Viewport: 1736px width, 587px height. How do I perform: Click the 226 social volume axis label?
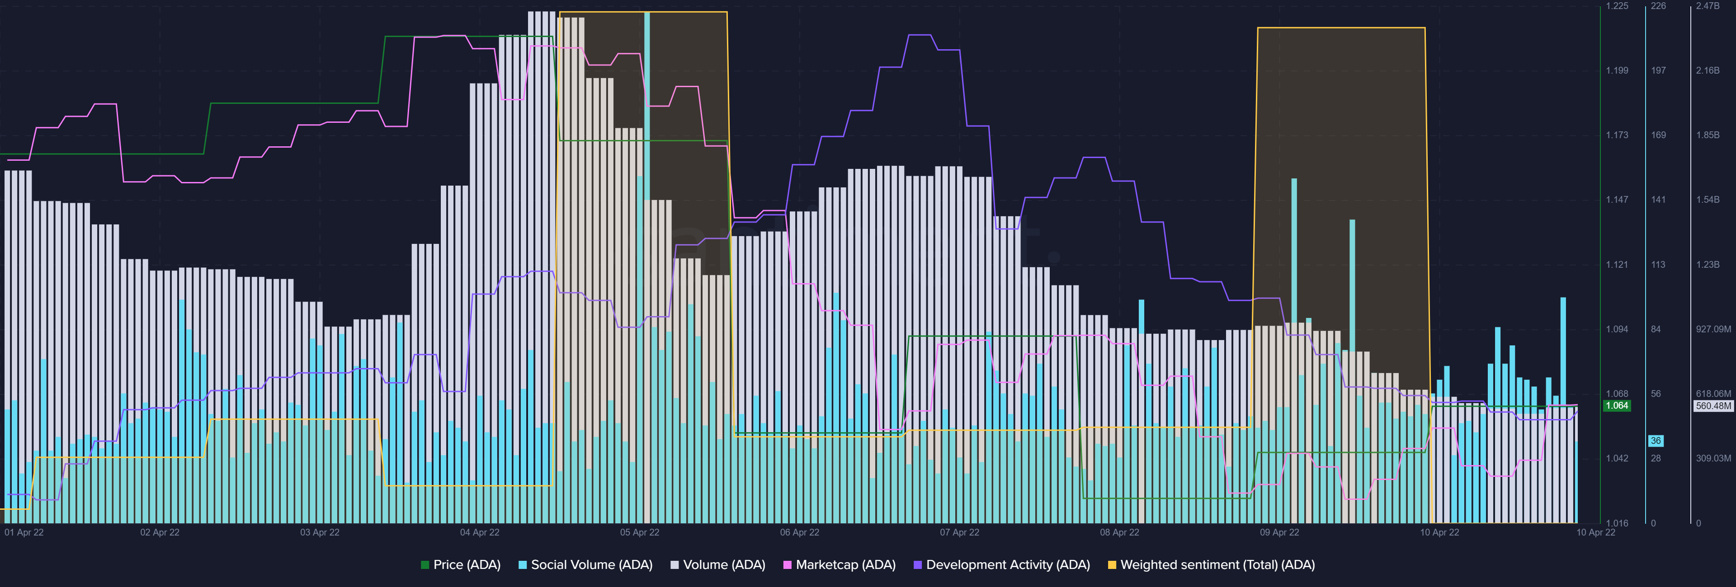click(x=1659, y=6)
